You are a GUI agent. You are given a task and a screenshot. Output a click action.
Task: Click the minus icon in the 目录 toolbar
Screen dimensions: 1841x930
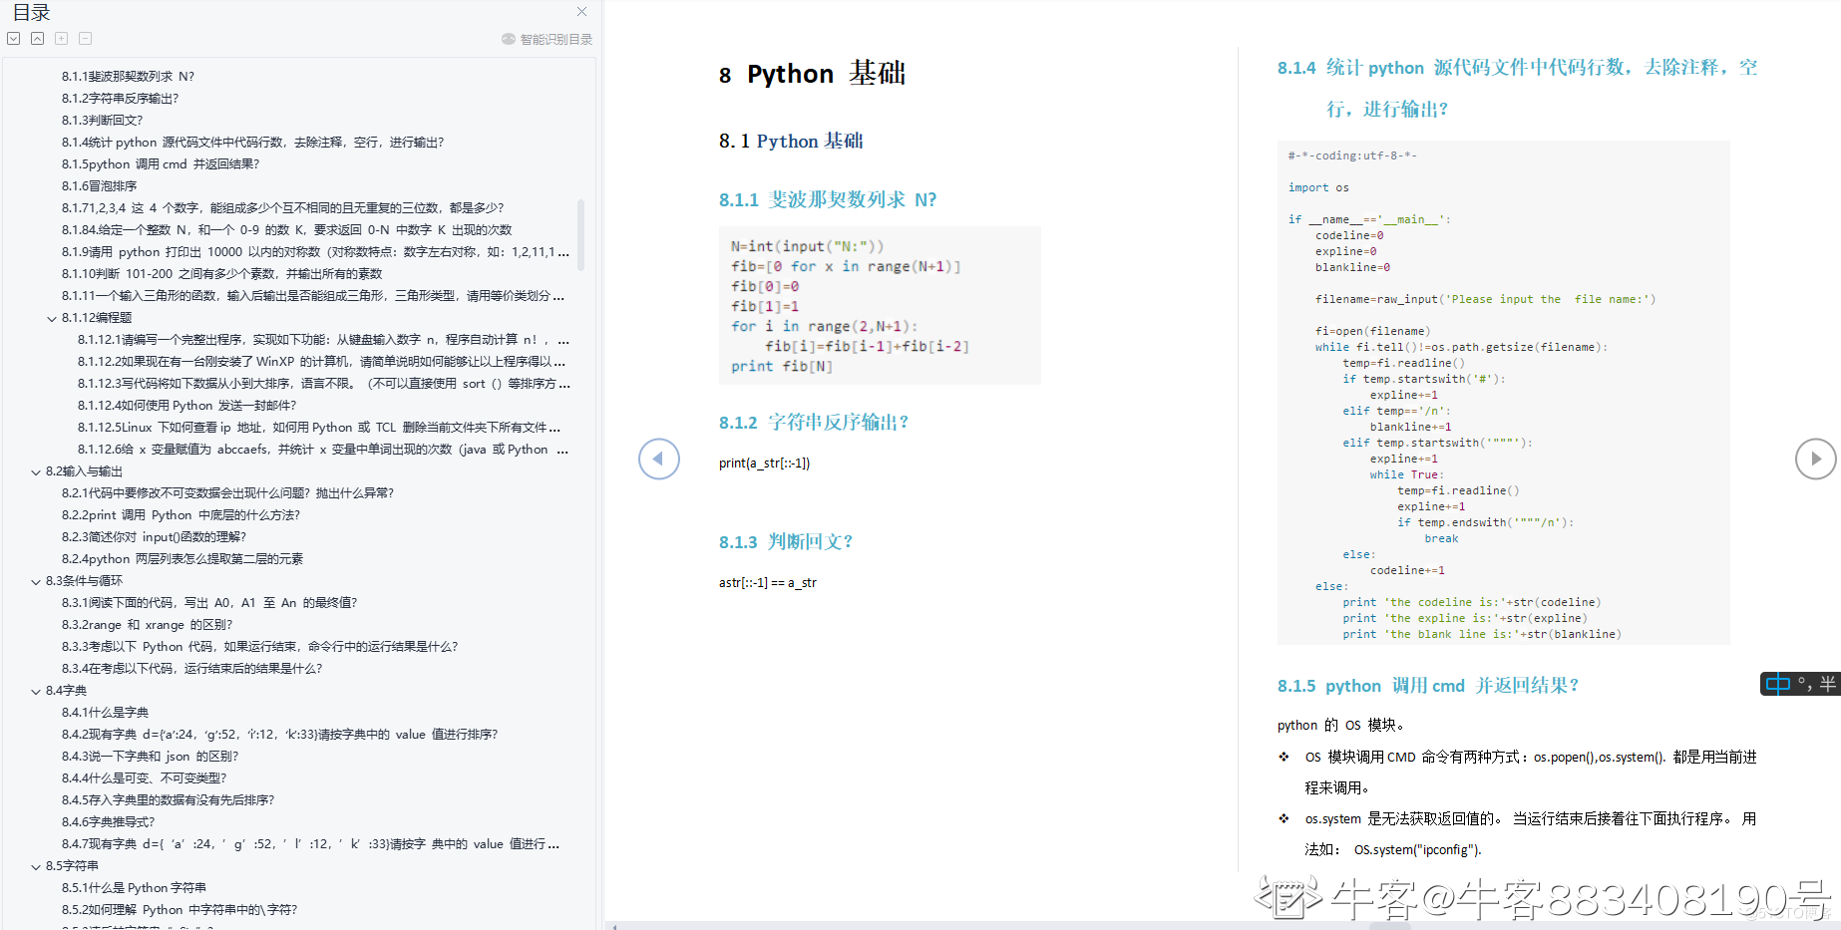click(85, 39)
